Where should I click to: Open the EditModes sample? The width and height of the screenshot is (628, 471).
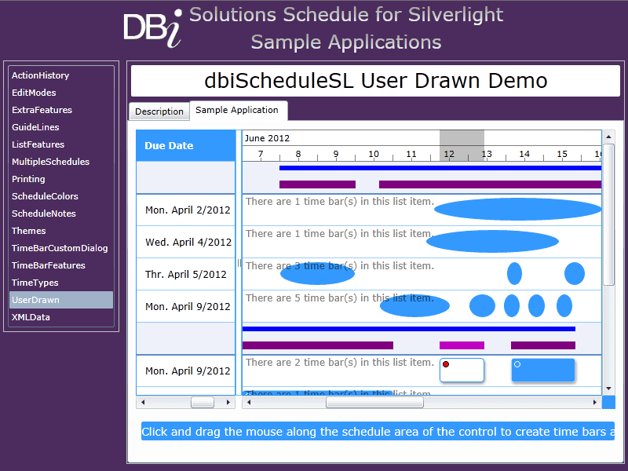click(x=61, y=93)
